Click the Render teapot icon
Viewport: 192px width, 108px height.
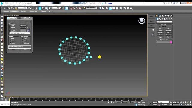click(x=131, y=8)
